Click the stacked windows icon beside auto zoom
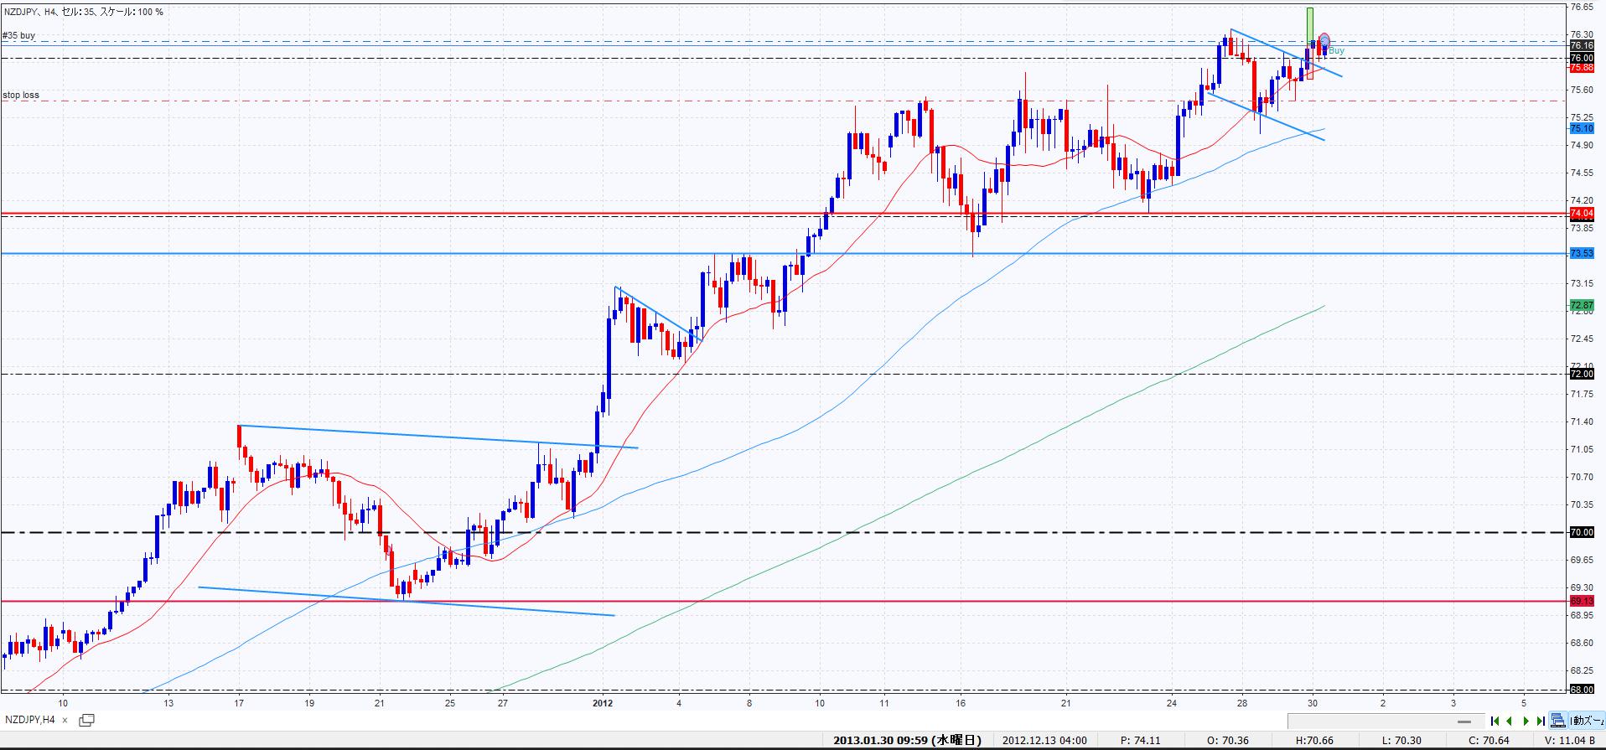This screenshot has height=750, width=1606. (1557, 721)
